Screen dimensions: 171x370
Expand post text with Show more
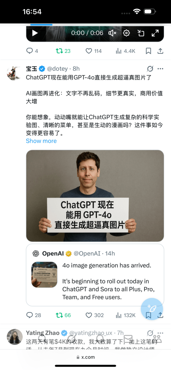(41, 141)
